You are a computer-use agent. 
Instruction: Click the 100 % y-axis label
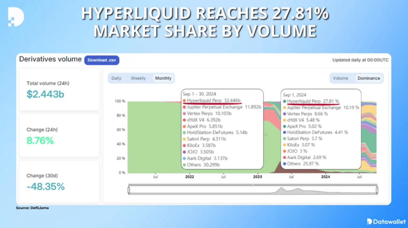[x=120, y=101]
